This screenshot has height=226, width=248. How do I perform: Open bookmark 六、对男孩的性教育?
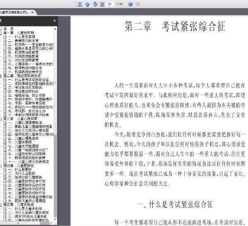23,56
